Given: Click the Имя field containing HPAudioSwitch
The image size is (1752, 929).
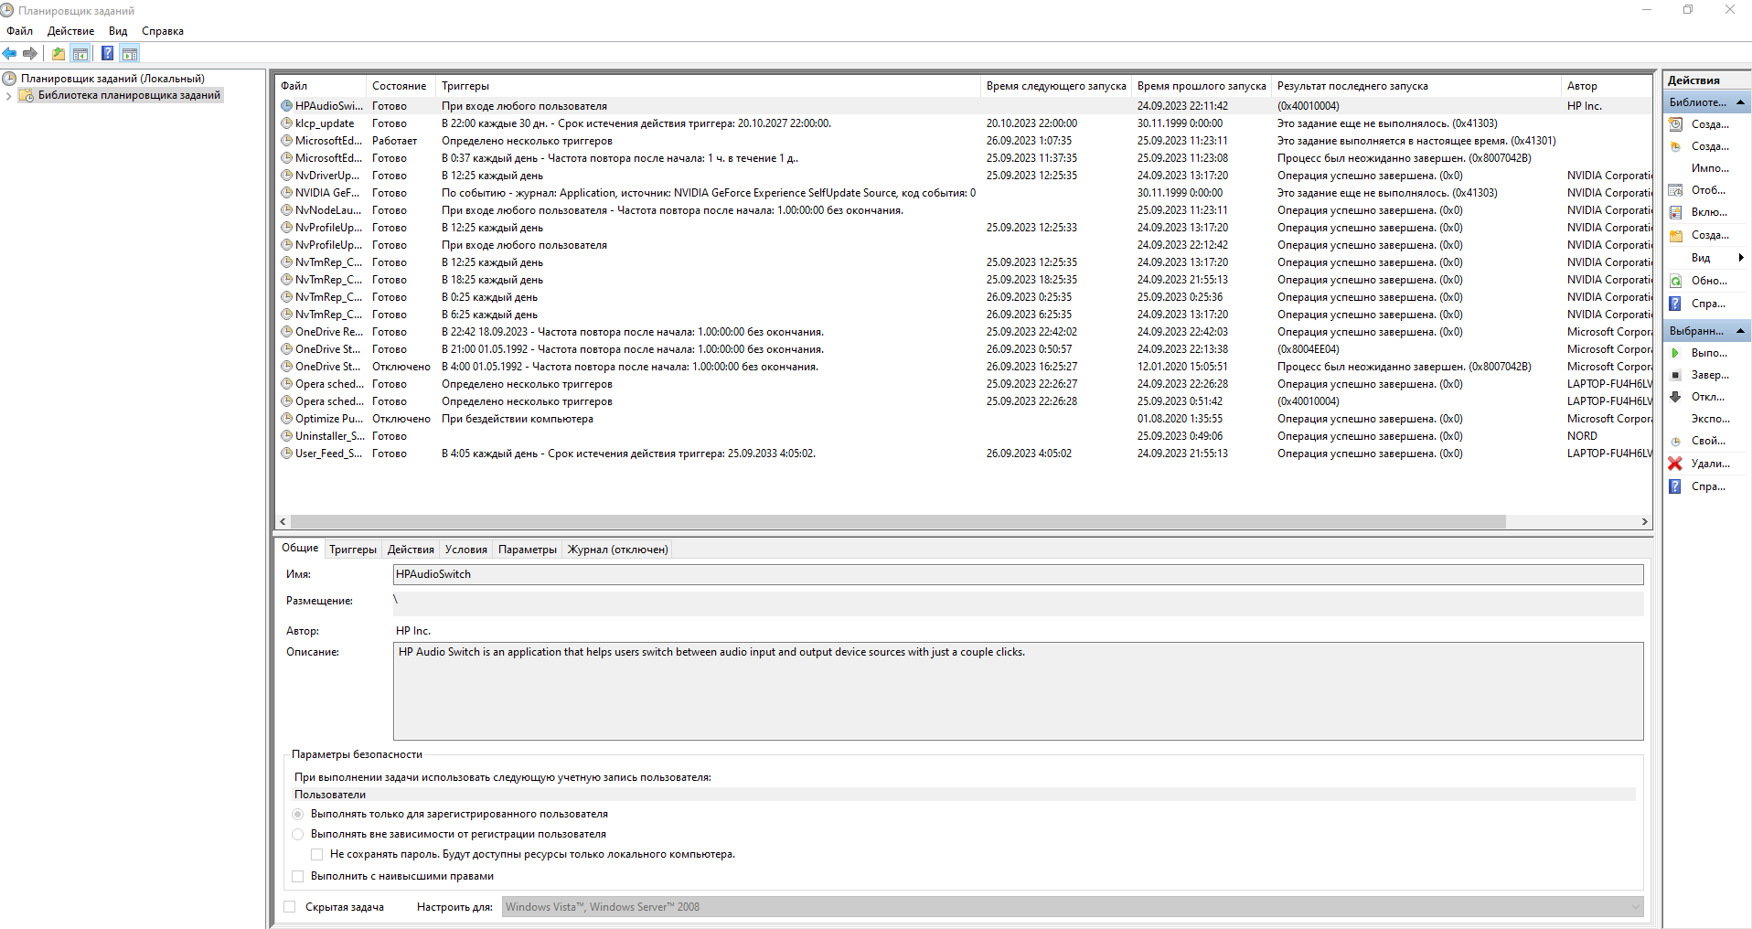Looking at the screenshot, I should pos(1018,574).
